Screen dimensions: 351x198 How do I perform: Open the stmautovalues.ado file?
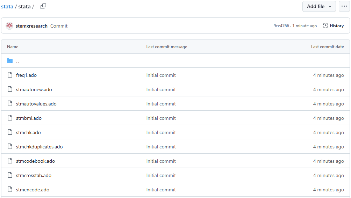click(36, 104)
